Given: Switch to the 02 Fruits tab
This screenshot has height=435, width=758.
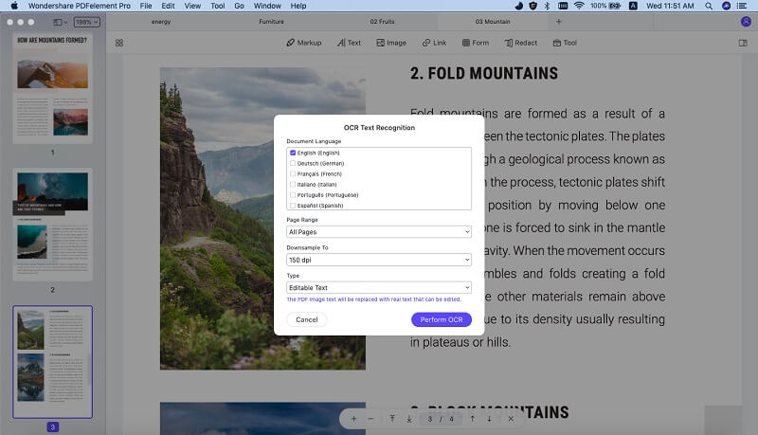Looking at the screenshot, I should coord(382,22).
